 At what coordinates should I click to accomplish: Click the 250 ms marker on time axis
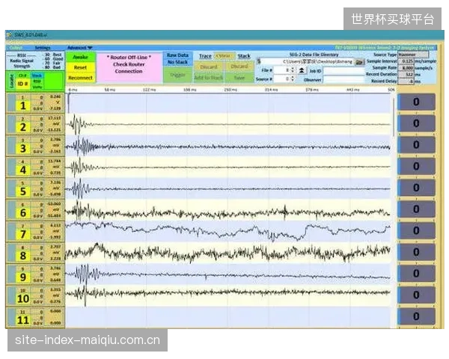(230, 90)
